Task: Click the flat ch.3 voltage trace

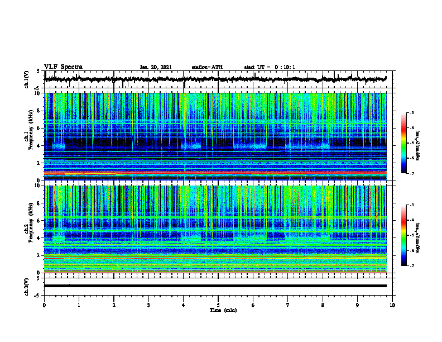Action: pyautogui.click(x=215, y=286)
